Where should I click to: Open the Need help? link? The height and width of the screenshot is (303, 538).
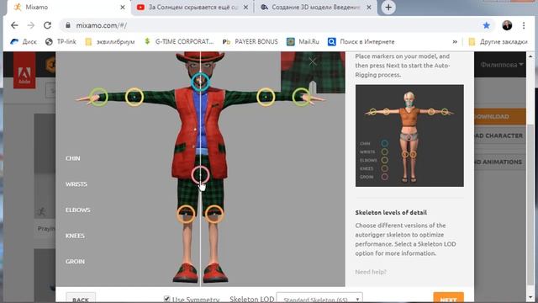[x=371, y=272]
